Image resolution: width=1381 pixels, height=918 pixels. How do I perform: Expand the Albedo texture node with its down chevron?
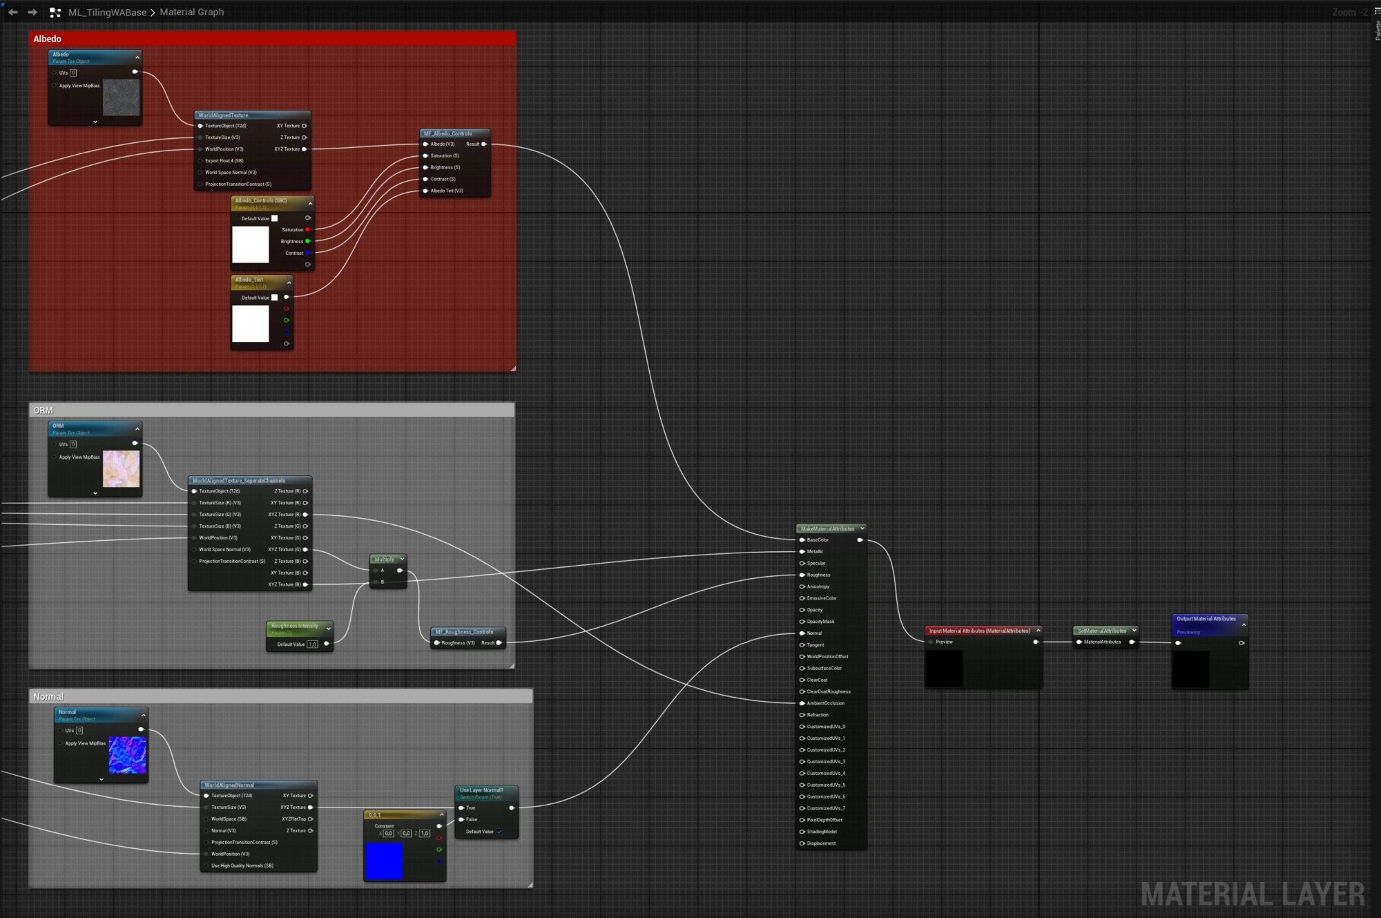(x=95, y=122)
